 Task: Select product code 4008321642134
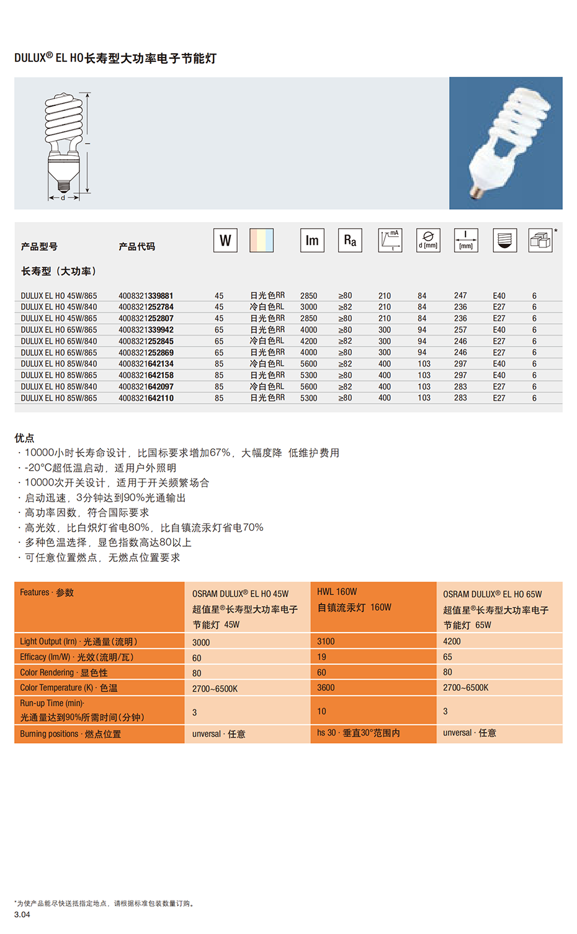146,364
